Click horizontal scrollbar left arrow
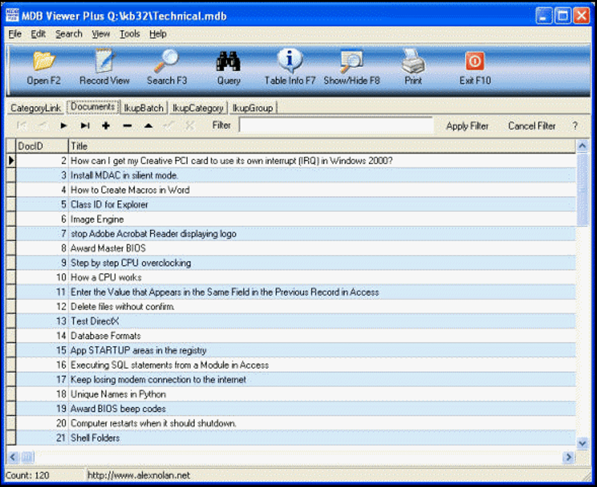Image resolution: width=597 pixels, height=487 pixels. (12, 457)
